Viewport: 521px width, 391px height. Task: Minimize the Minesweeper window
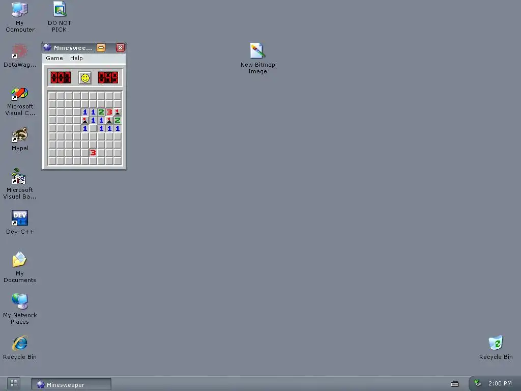(x=101, y=47)
